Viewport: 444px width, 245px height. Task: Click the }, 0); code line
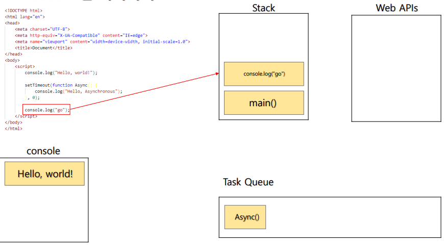click(x=32, y=97)
